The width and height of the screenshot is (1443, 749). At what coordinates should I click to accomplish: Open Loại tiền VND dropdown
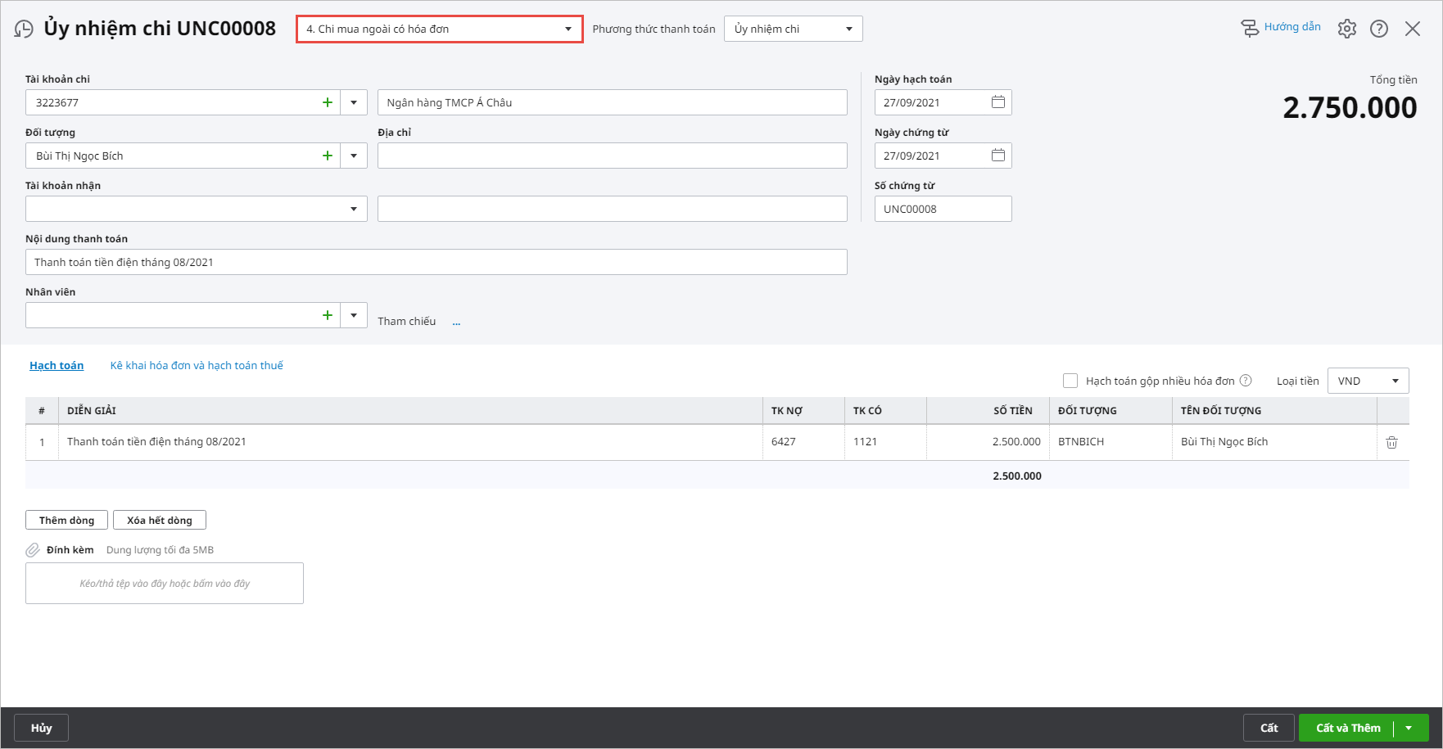pyautogui.click(x=1395, y=381)
